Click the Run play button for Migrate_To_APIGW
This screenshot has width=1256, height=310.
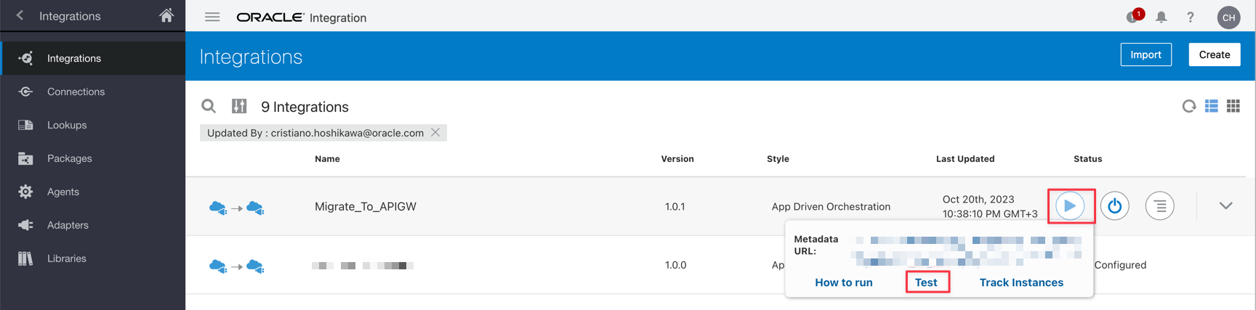click(x=1070, y=206)
